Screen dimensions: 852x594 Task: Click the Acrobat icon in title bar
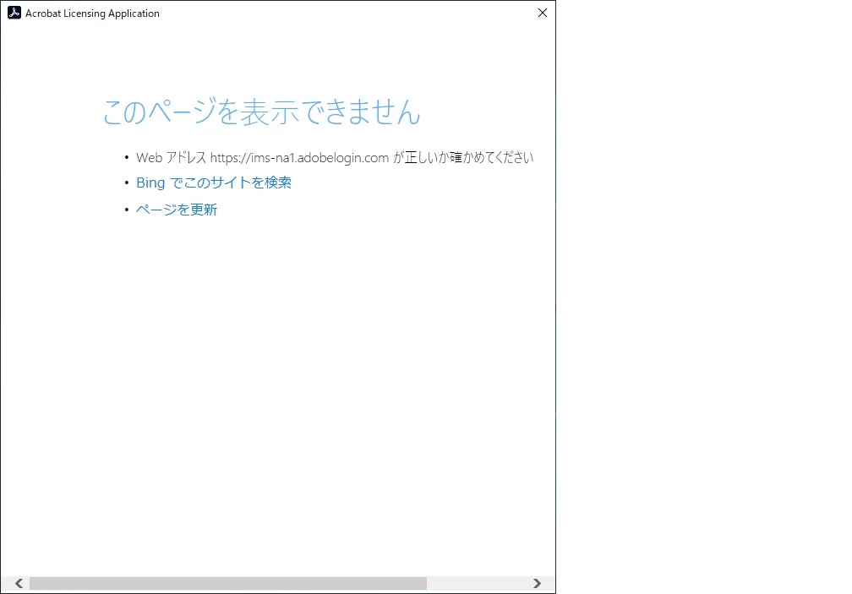(14, 13)
